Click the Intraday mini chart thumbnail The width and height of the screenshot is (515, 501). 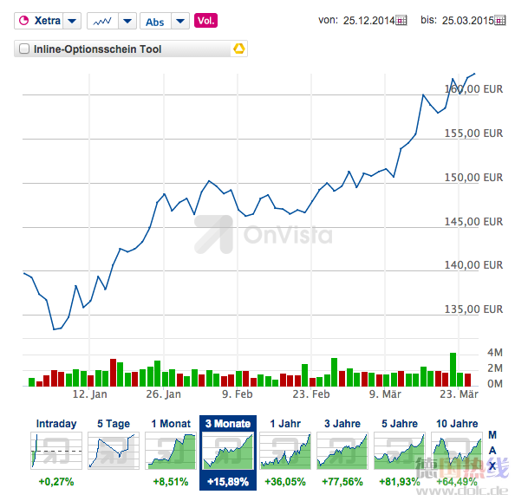pyautogui.click(x=56, y=451)
